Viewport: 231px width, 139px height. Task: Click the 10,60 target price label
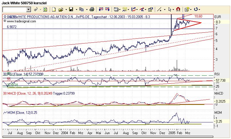[x=198, y=16]
